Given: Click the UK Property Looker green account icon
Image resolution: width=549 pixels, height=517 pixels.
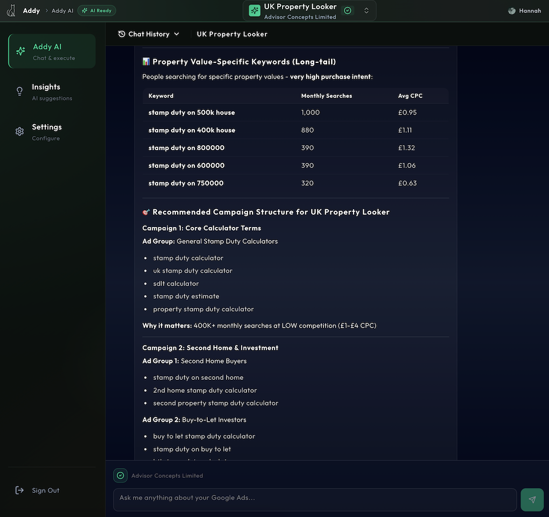Looking at the screenshot, I should pos(255,11).
